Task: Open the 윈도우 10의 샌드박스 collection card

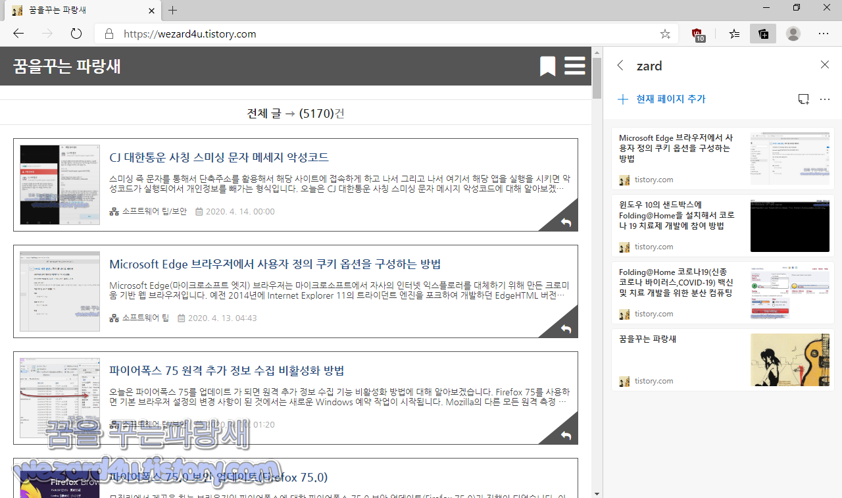Action: coord(722,226)
